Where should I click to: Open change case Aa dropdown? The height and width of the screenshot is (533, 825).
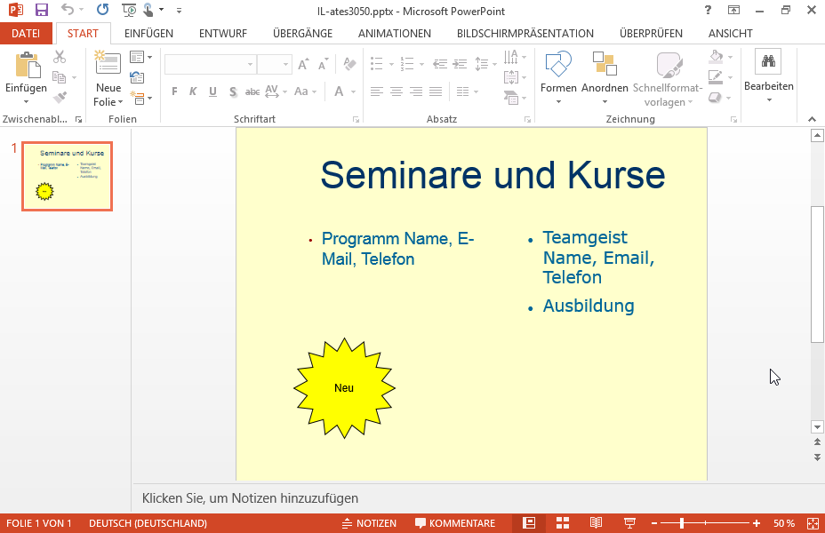(305, 91)
